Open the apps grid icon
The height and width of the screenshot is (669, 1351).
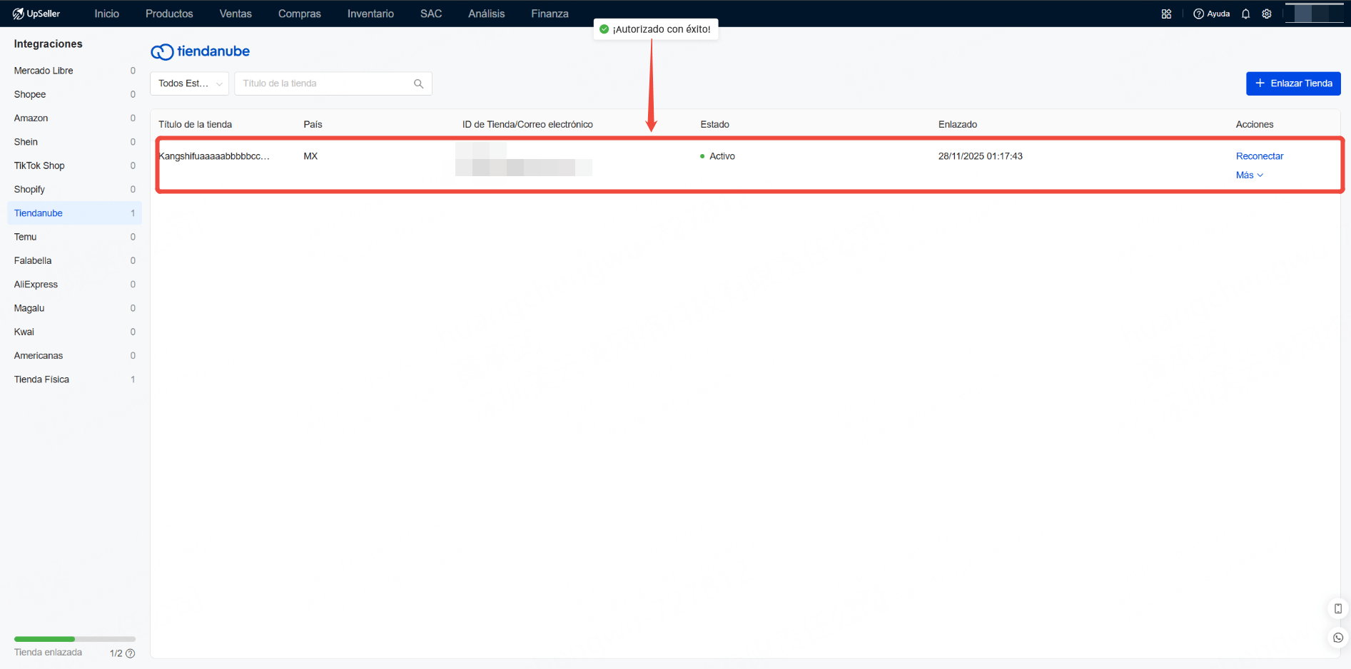(x=1166, y=14)
